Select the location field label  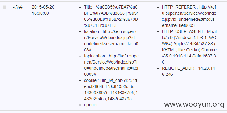click(91, 31)
